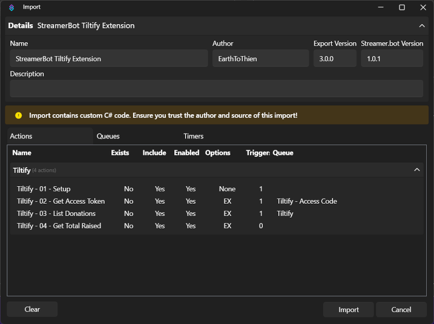Viewport: 434px width, 324px height.
Task: Click Options 'None' for Tiltify - 01 - Setup
Action: [227, 189]
